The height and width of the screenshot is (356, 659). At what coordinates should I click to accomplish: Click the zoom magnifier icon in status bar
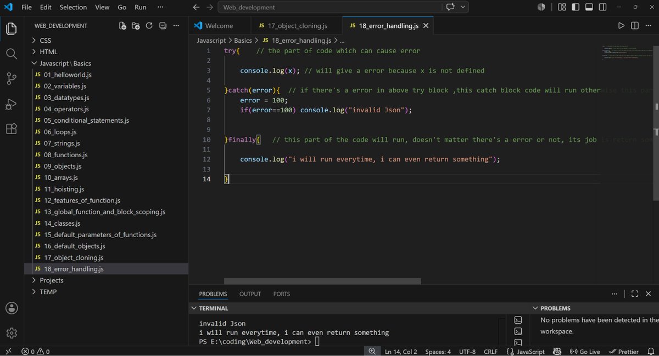tap(372, 351)
